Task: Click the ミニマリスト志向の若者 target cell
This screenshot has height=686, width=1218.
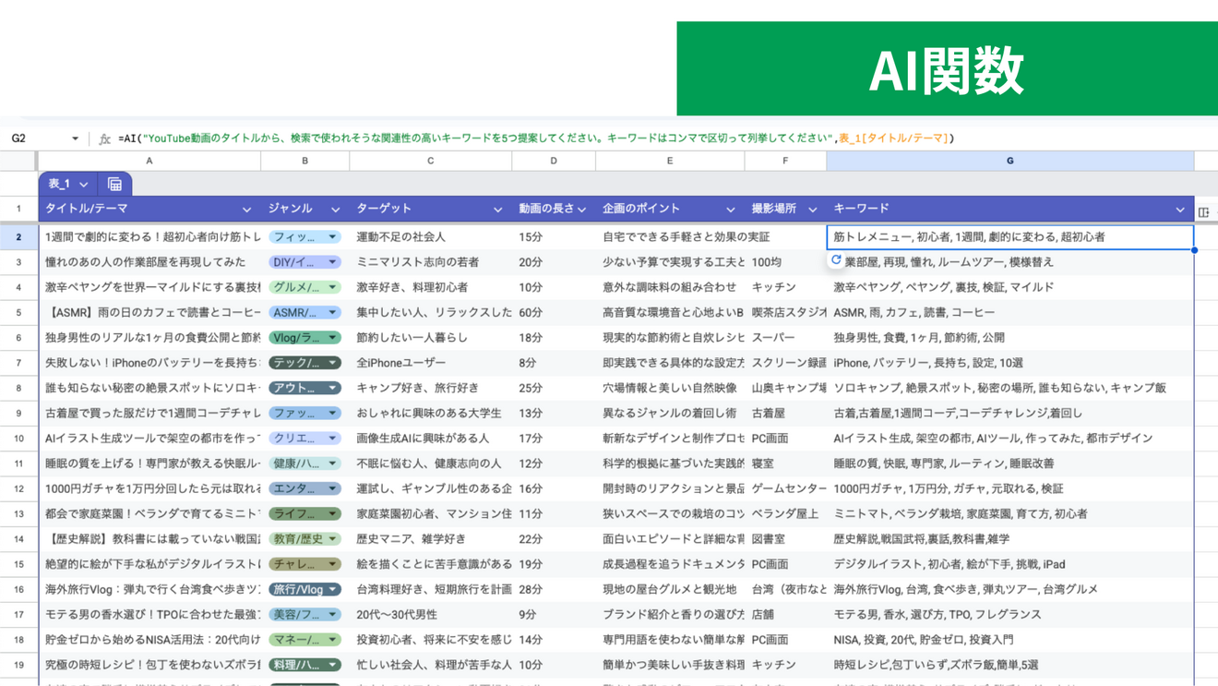Action: [x=430, y=262]
